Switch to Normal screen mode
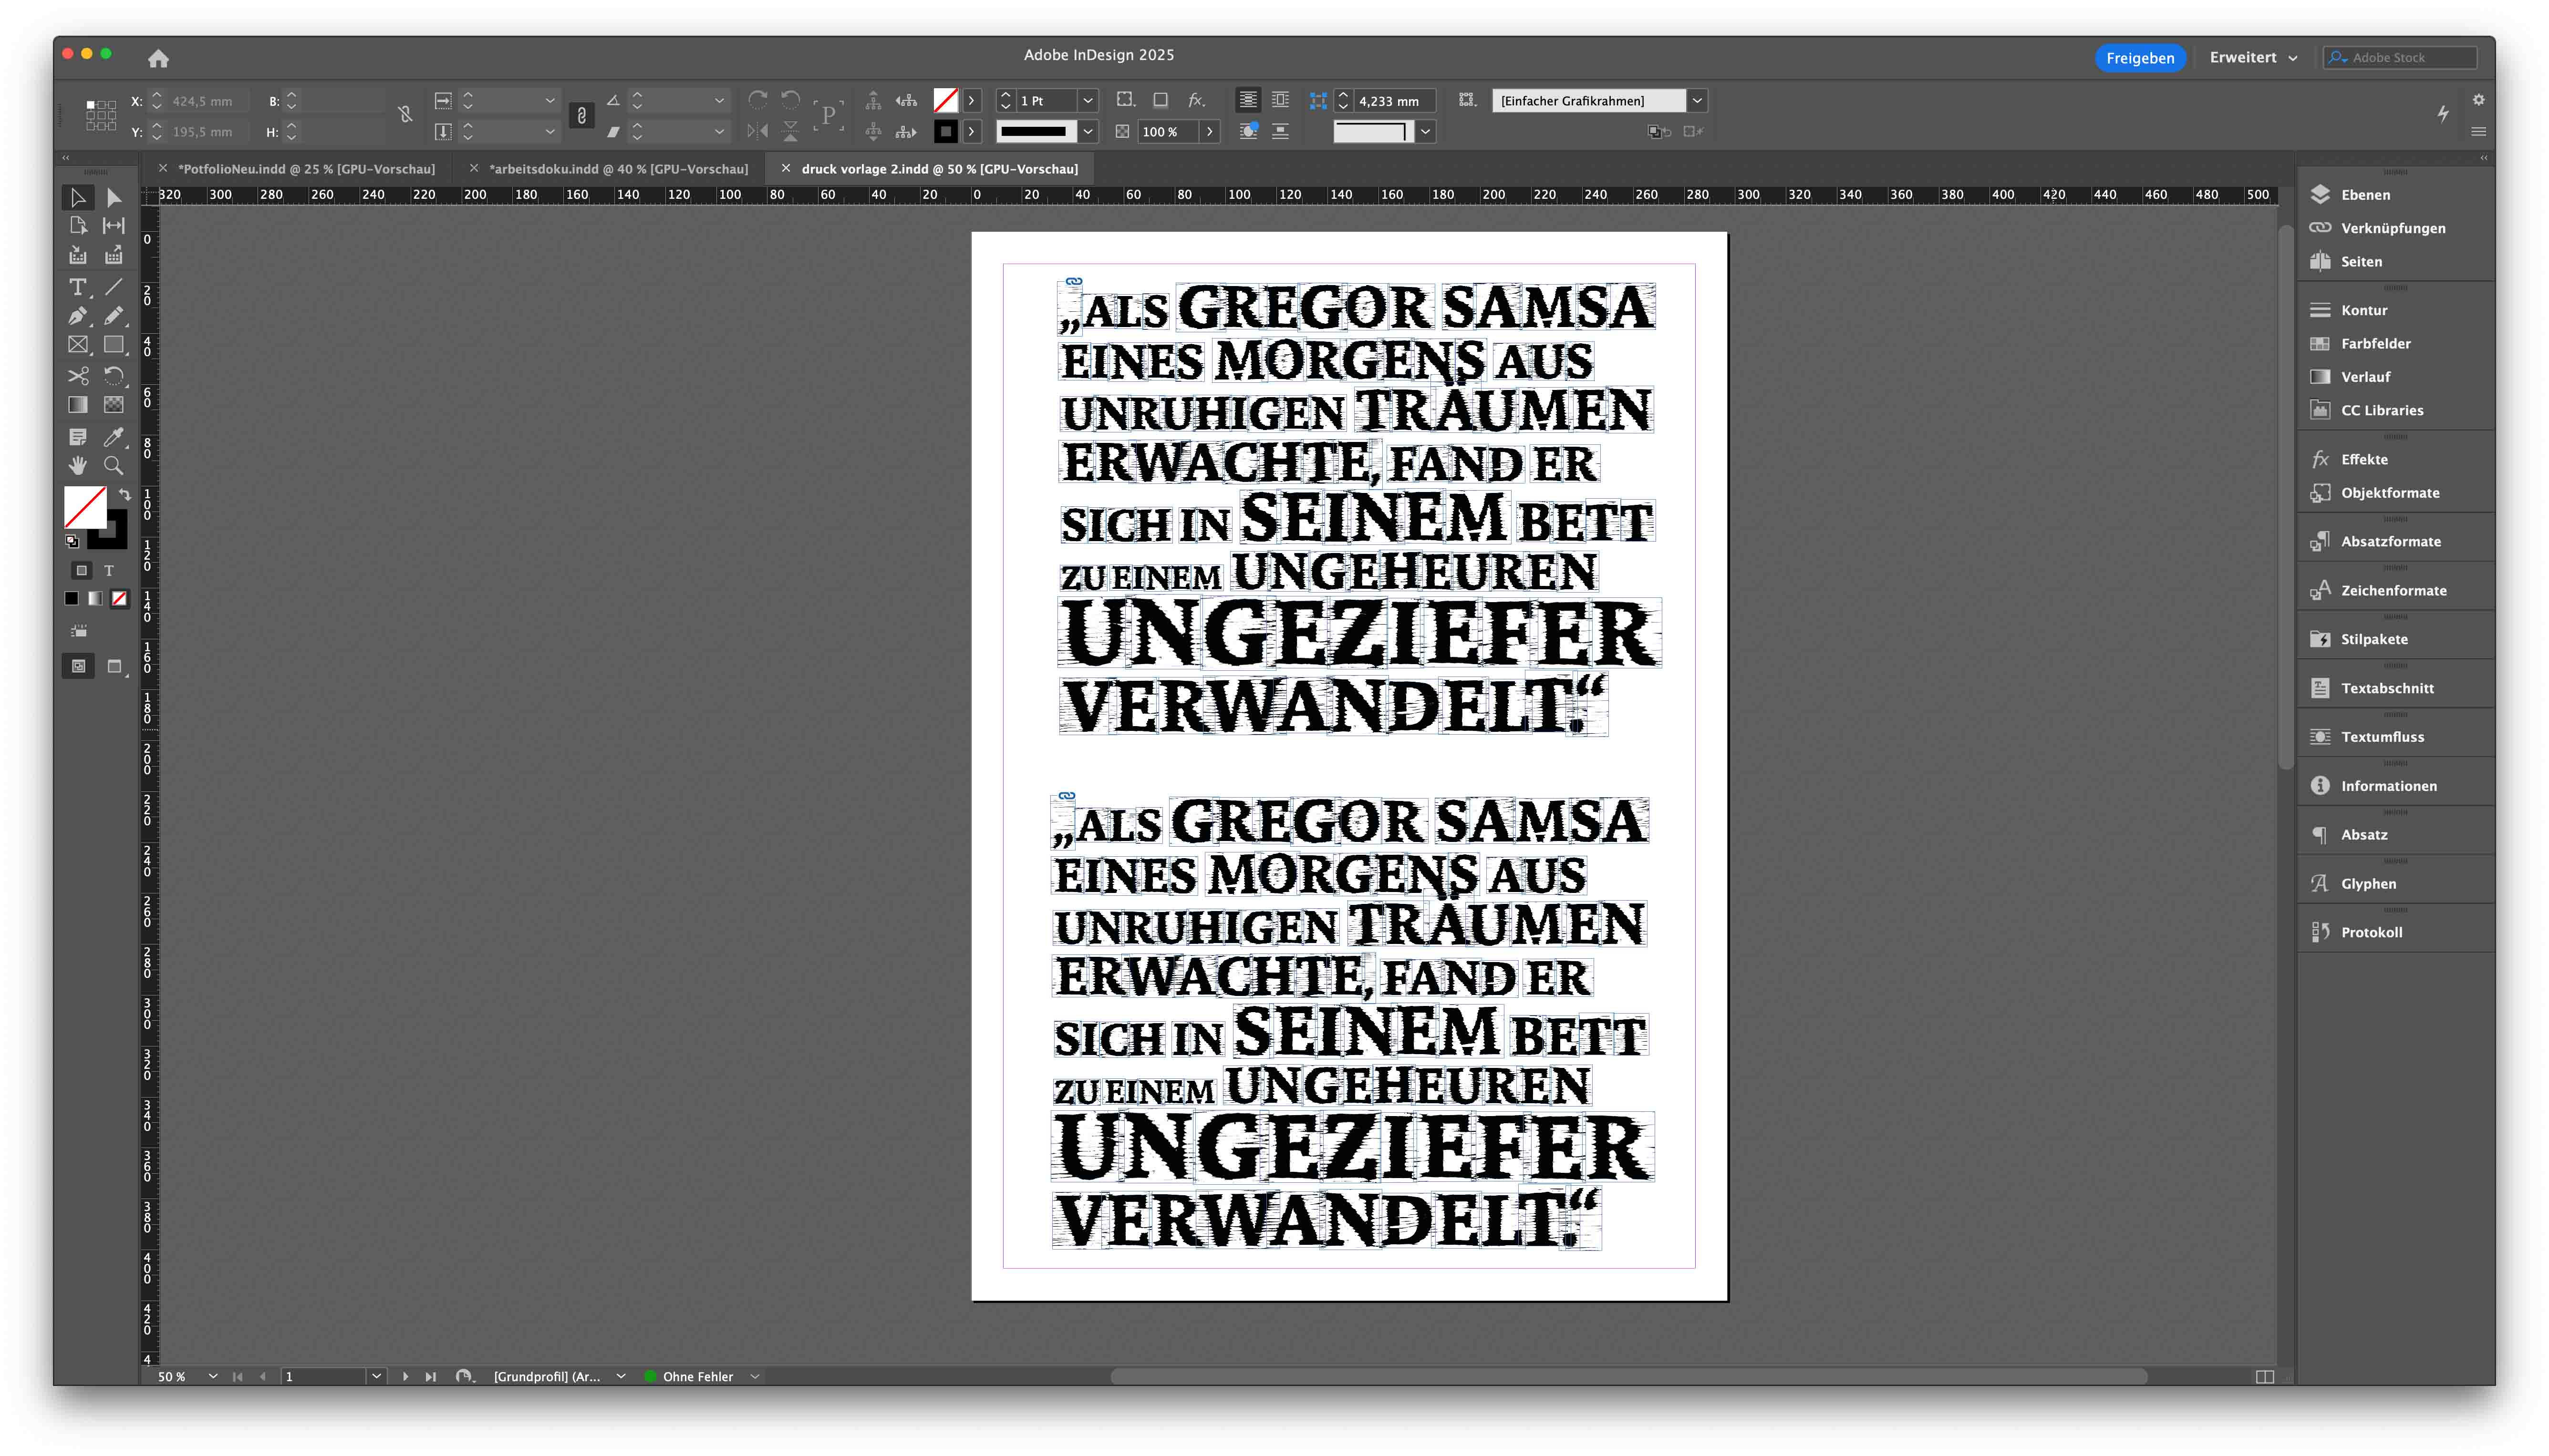 (x=78, y=666)
